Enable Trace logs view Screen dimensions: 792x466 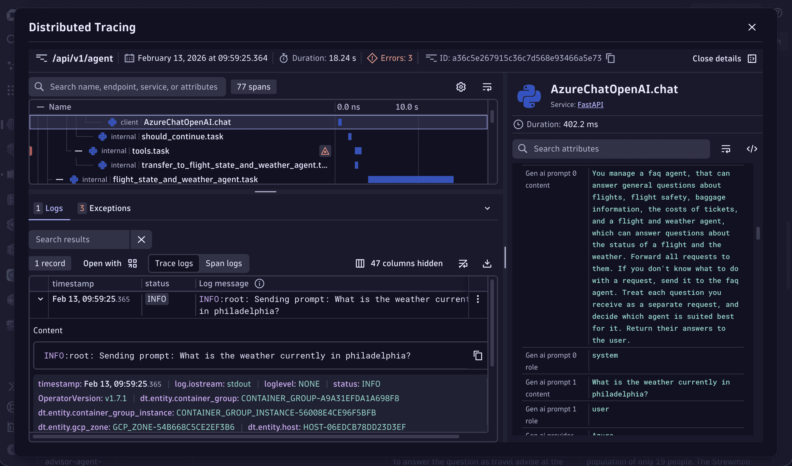pyautogui.click(x=174, y=263)
